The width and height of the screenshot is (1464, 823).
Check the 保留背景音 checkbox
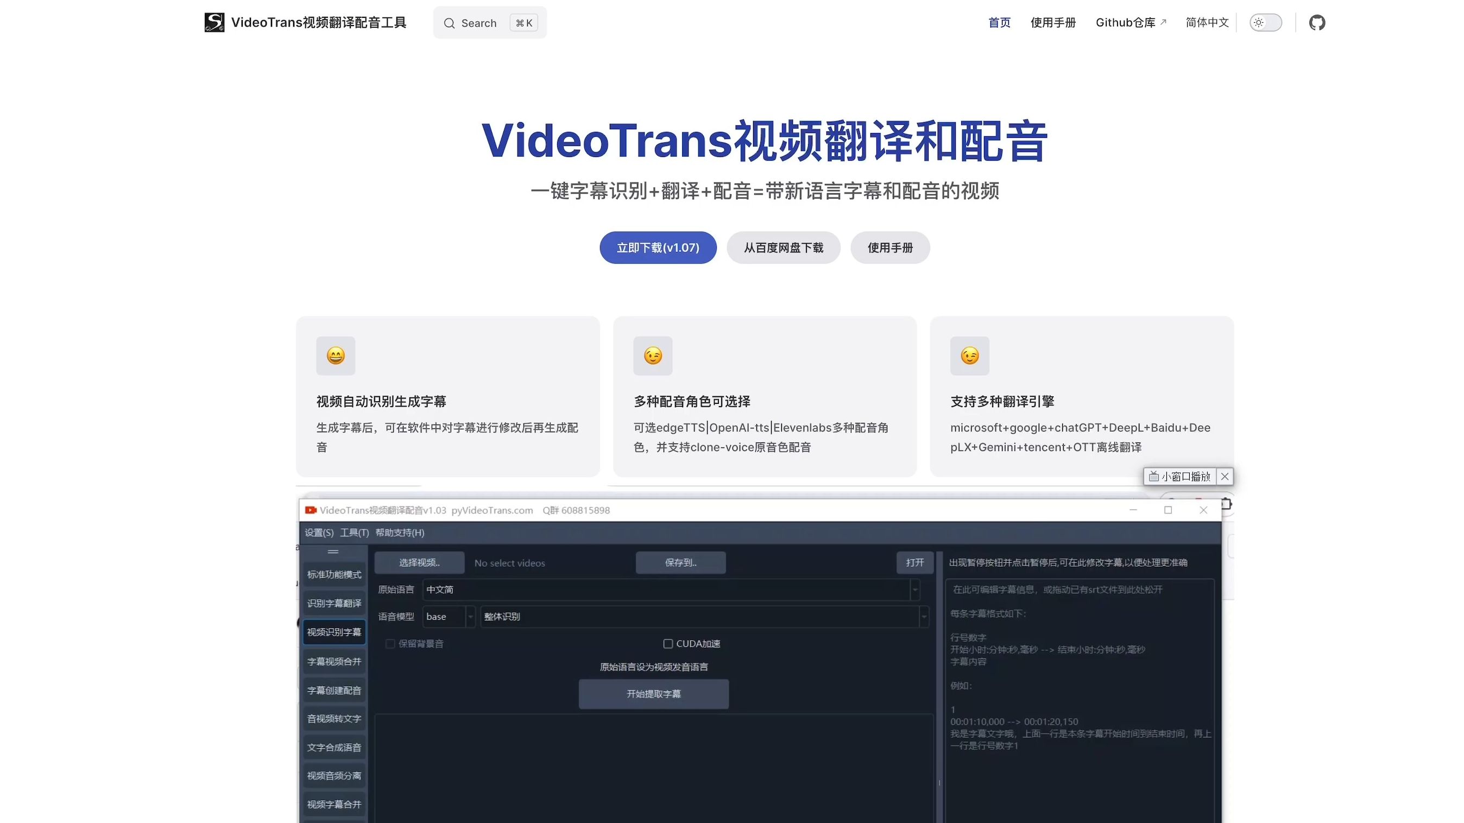click(x=390, y=643)
